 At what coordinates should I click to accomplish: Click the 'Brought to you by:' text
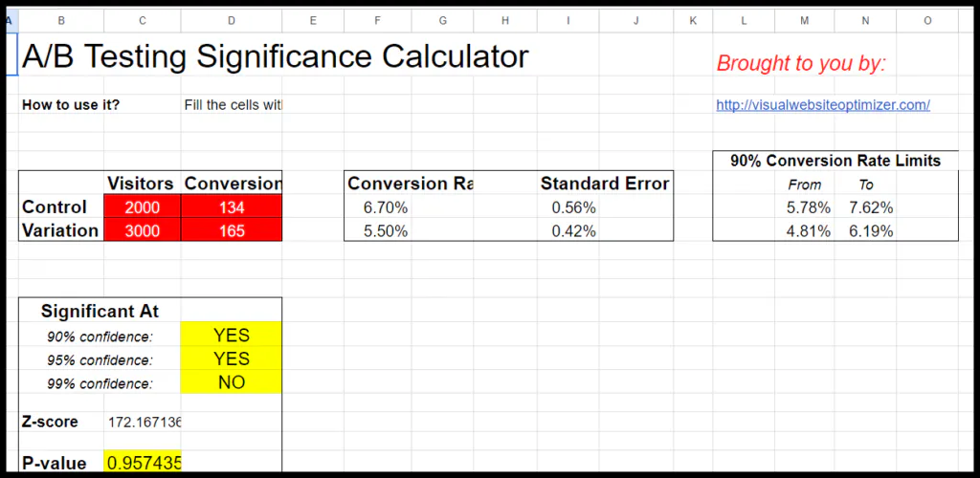pyautogui.click(x=801, y=64)
